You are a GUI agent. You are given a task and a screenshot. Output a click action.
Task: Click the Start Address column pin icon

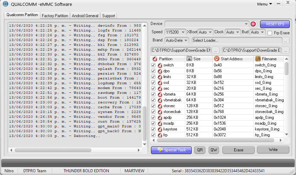[x=217, y=59]
